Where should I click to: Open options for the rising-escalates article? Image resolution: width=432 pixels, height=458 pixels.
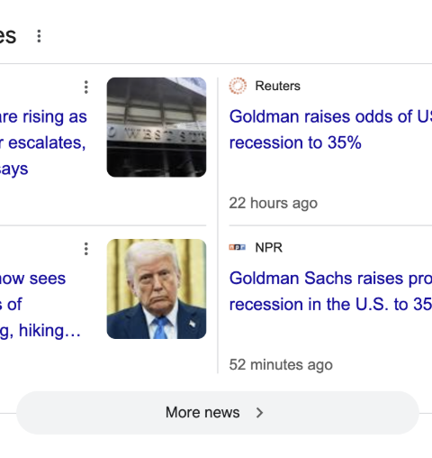(x=86, y=87)
